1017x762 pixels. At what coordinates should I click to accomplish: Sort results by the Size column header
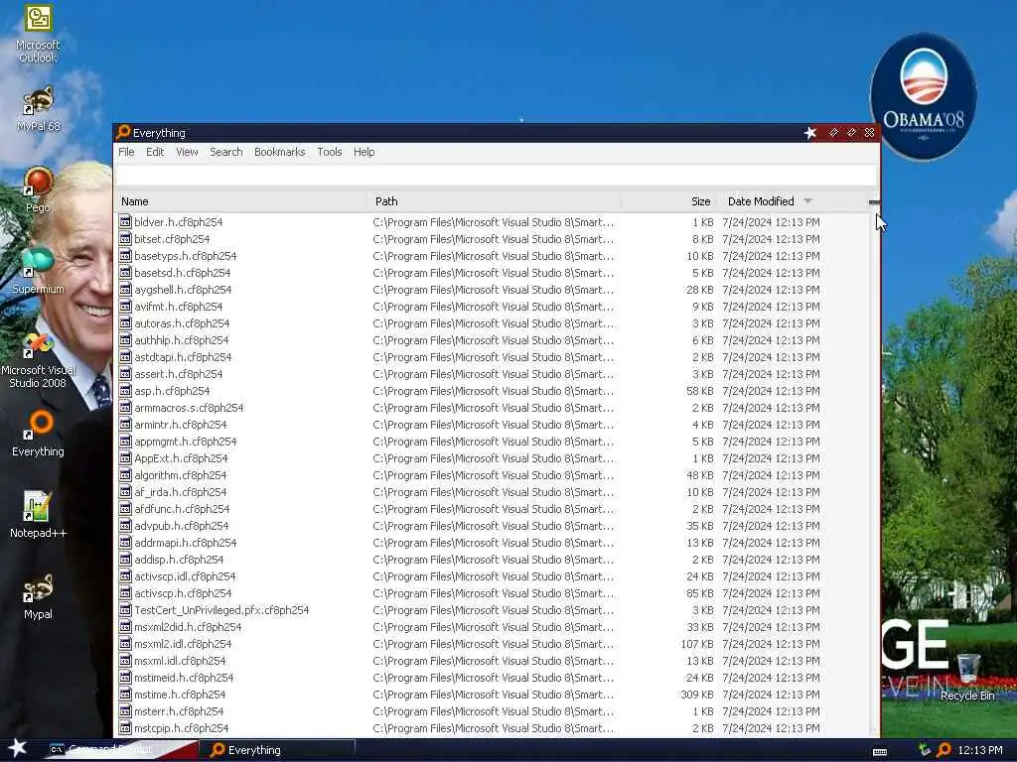[668, 201]
